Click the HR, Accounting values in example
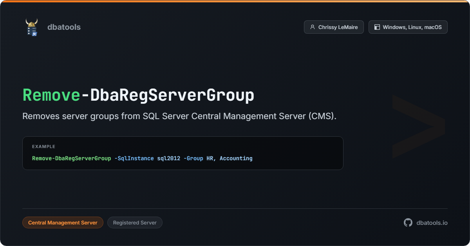The image size is (470, 246). point(230,159)
